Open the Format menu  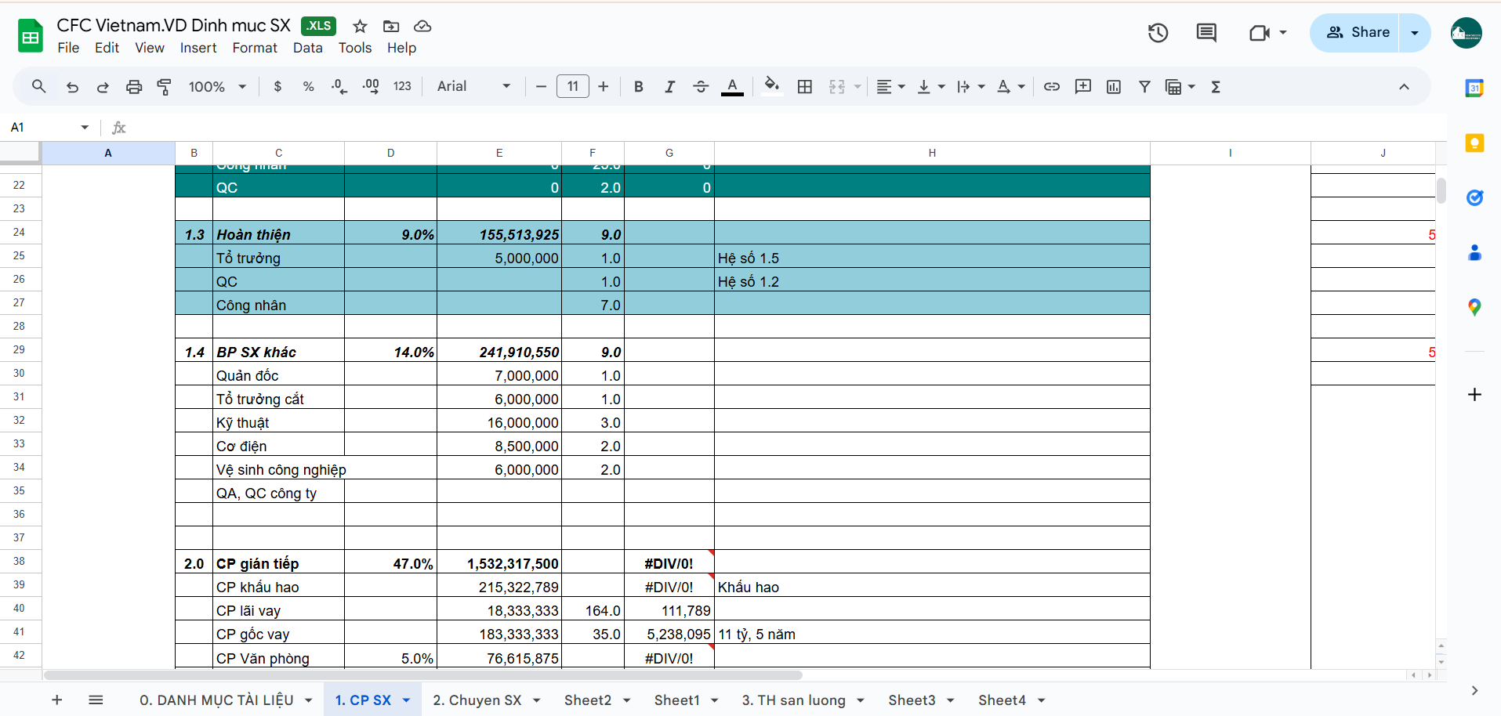click(x=255, y=48)
